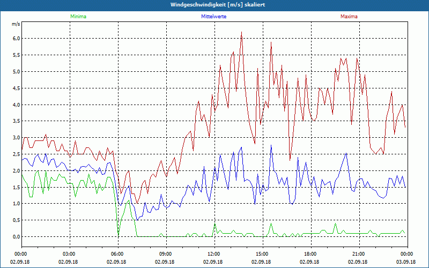This screenshot has height=268, width=429.
Task: Click the 0,0 y-axis value
Action: 17,237
